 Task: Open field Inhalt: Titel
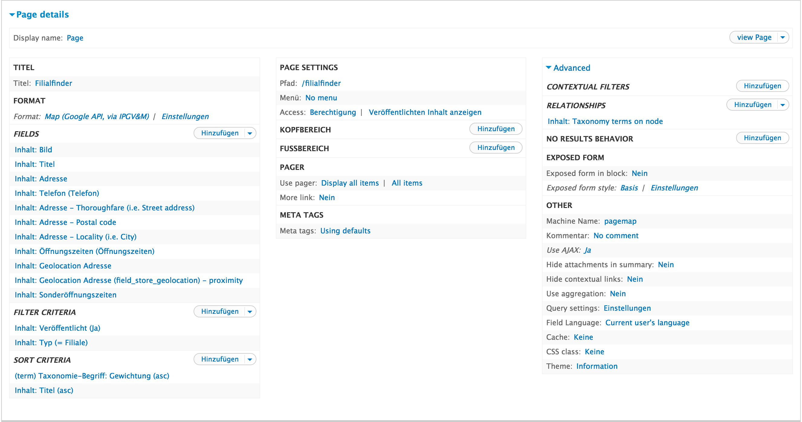tap(34, 164)
